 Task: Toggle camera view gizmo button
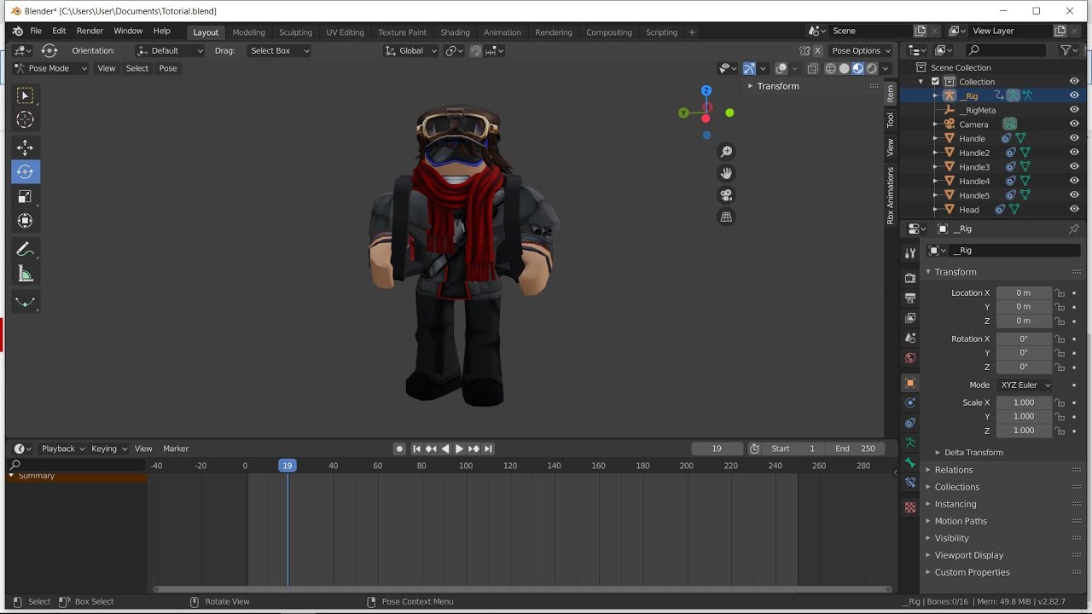(726, 194)
